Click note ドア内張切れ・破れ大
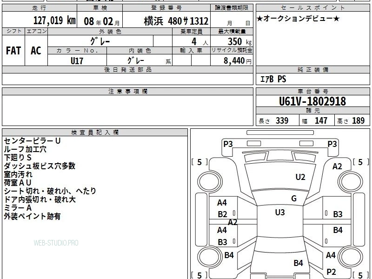 tap(40, 199)
